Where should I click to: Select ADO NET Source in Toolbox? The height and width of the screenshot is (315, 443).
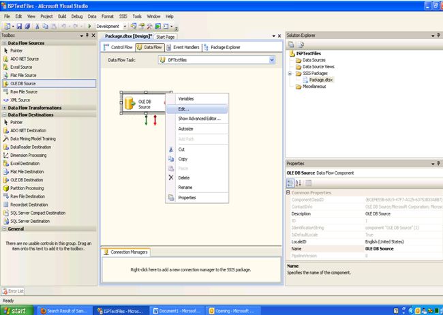tap(25, 59)
